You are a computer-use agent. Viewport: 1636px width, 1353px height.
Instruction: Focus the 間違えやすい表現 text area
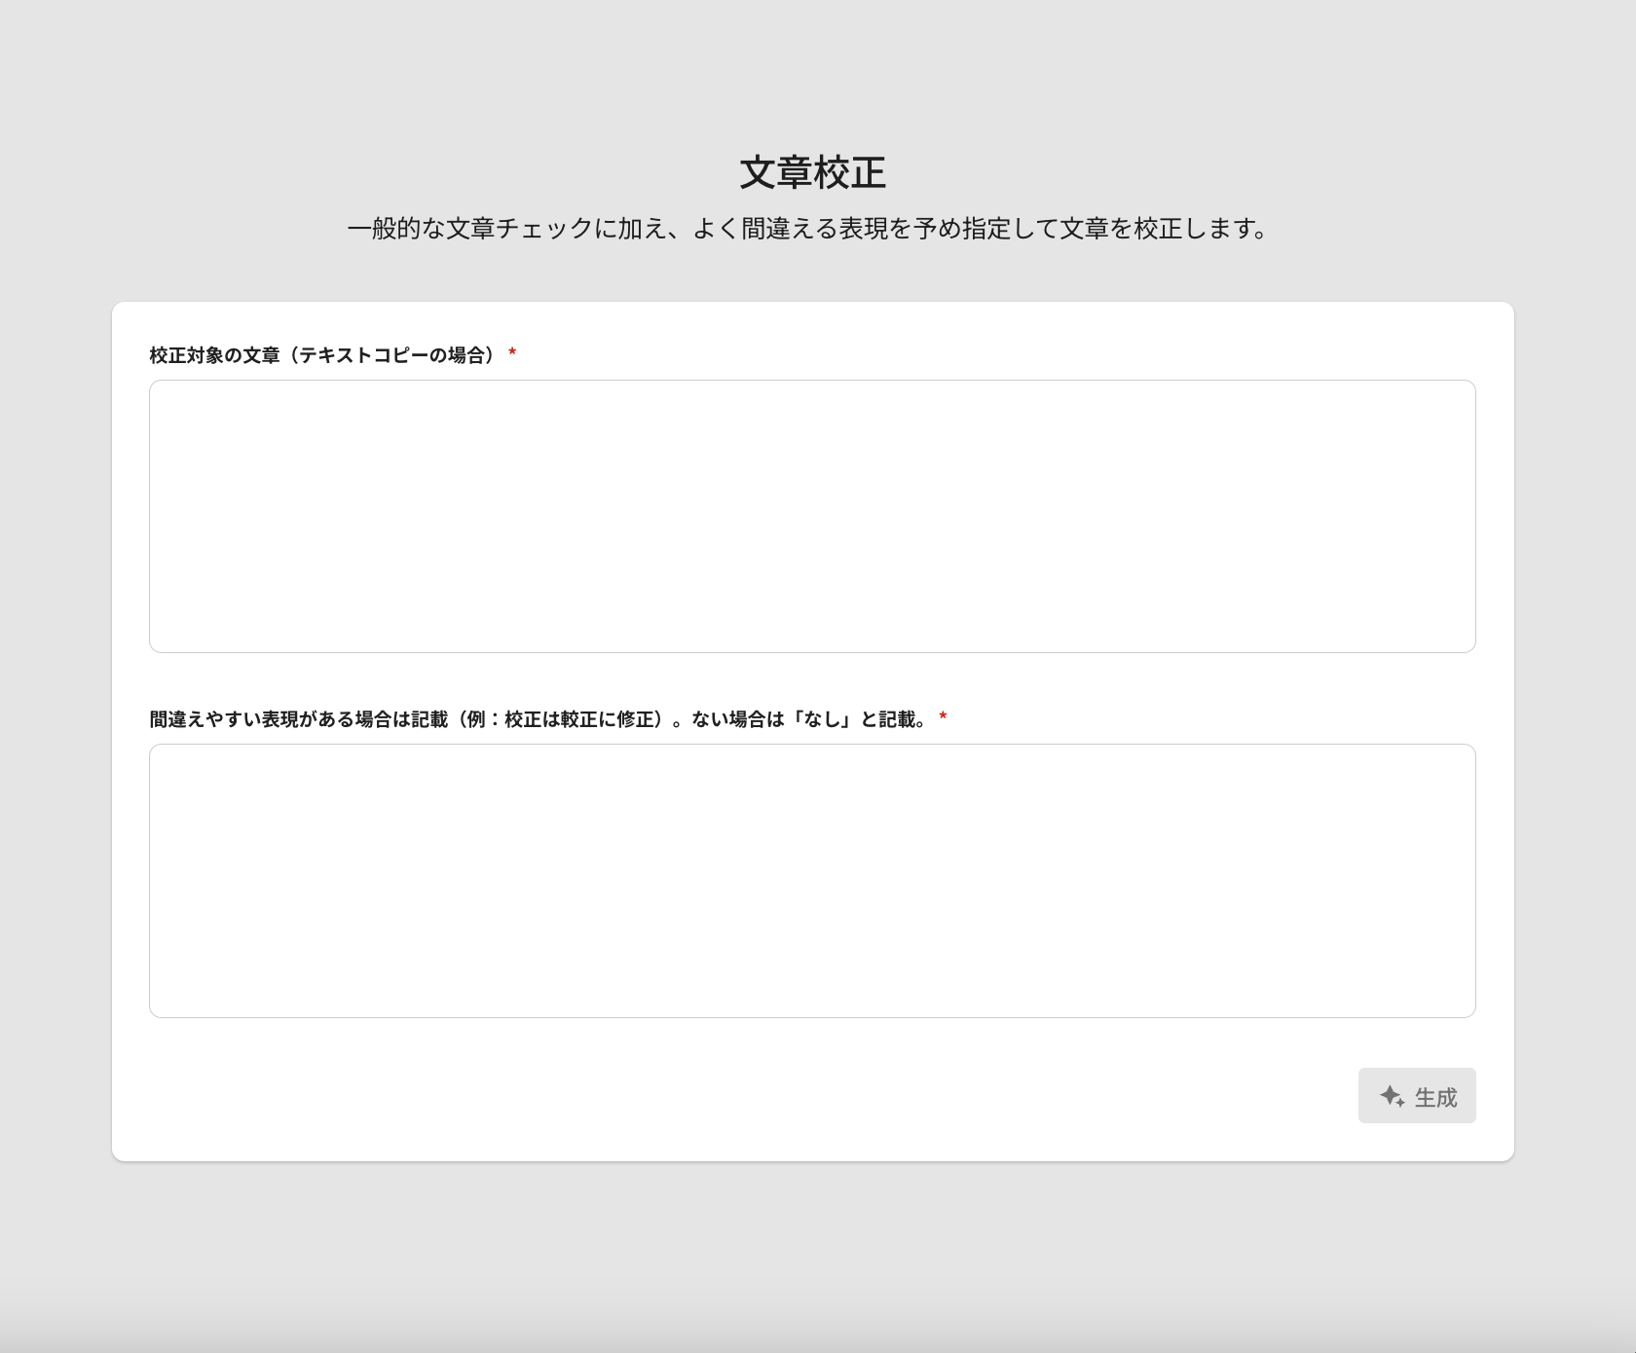click(x=812, y=881)
